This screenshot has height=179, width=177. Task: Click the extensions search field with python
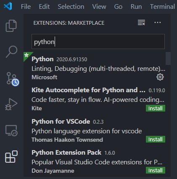click(98, 42)
